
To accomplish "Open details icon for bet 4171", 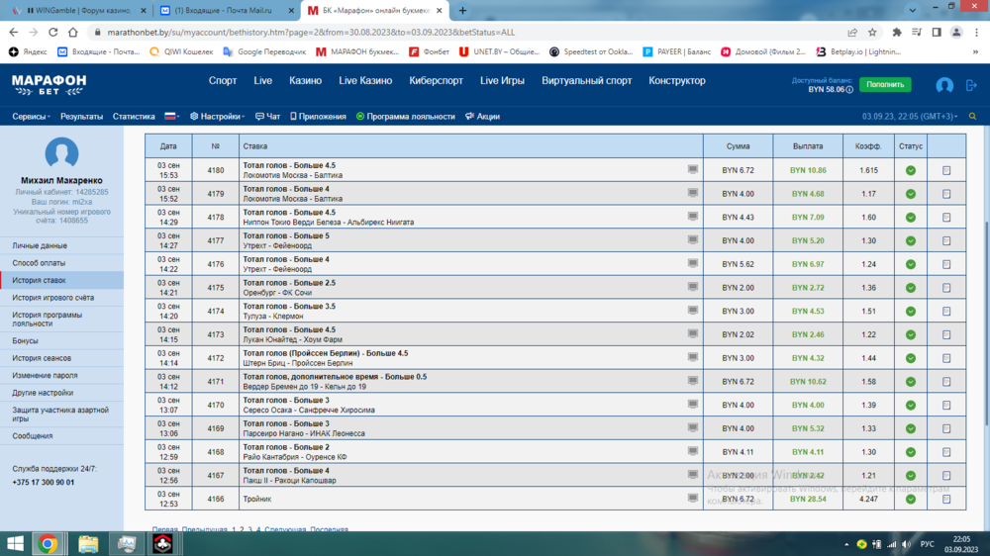I will pos(946,382).
